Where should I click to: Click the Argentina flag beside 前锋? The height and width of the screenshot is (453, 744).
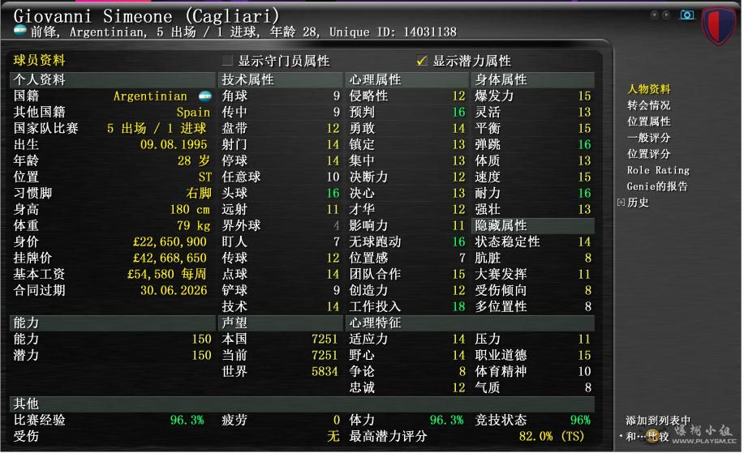pyautogui.click(x=20, y=31)
